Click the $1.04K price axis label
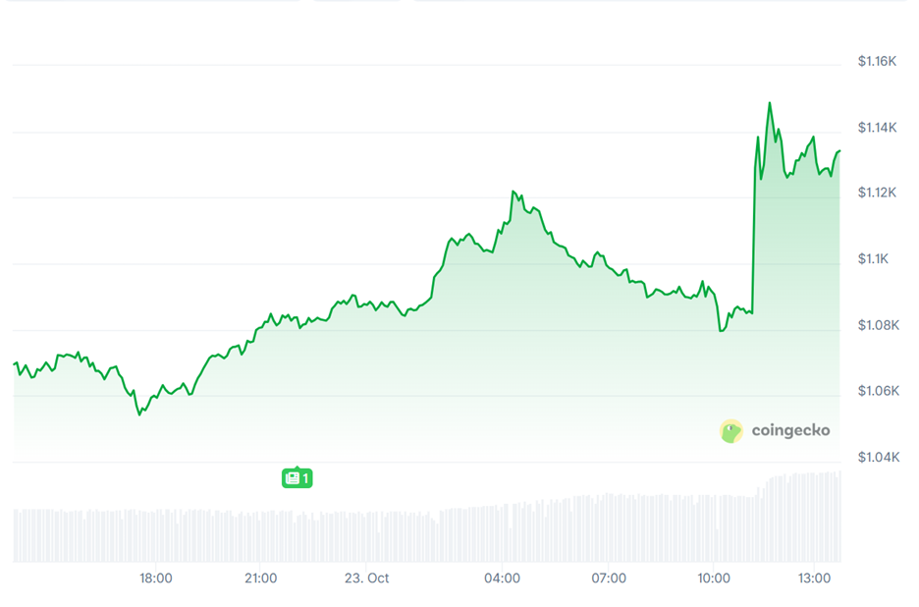This screenshot has height=607, width=919. point(878,457)
